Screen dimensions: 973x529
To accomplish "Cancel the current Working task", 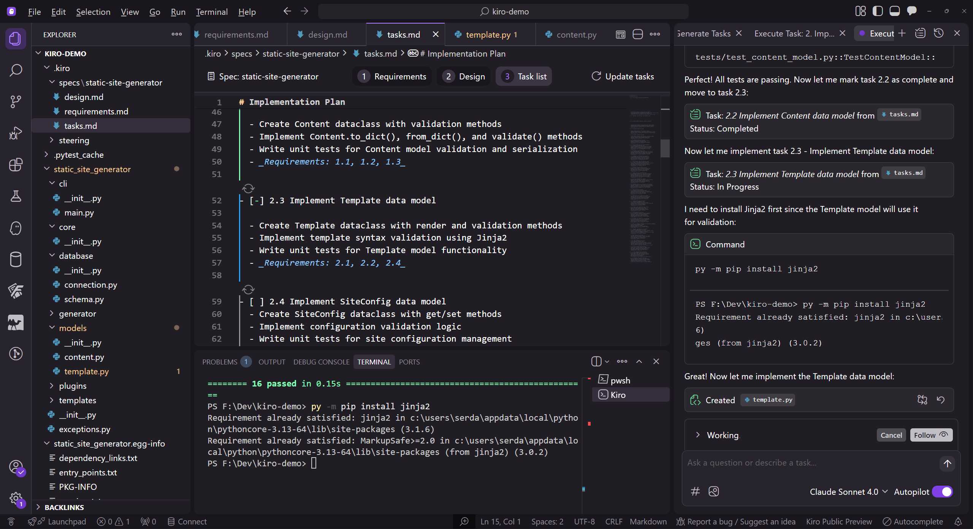I will pyautogui.click(x=891, y=435).
